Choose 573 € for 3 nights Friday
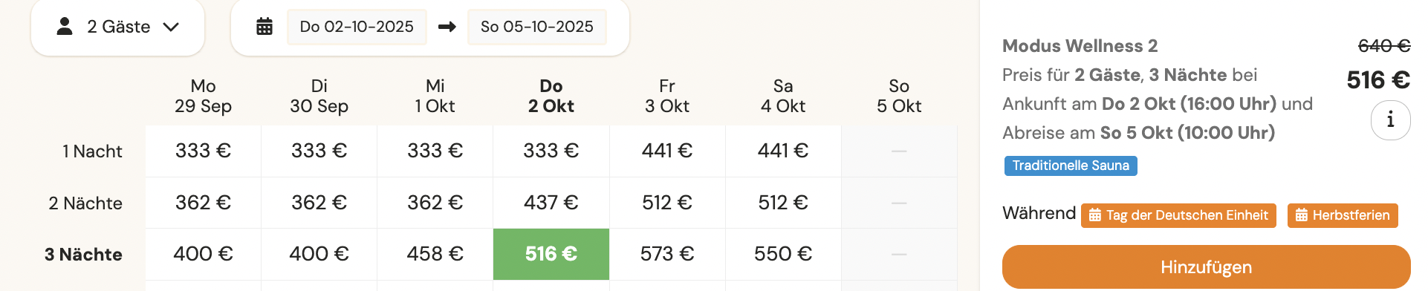The image size is (1428, 291). coord(667,254)
